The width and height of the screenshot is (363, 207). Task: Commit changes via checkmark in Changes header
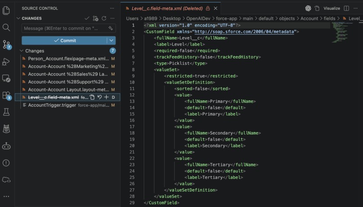click(x=87, y=18)
